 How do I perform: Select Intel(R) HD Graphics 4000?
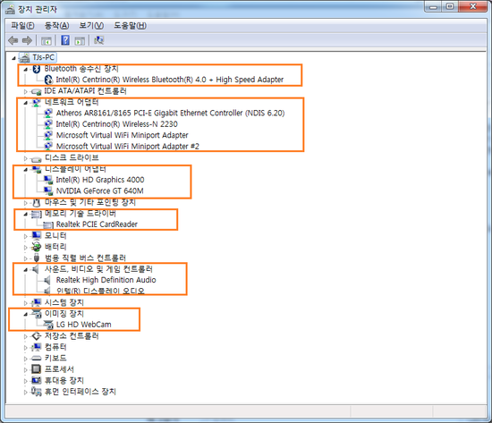pyautogui.click(x=100, y=180)
